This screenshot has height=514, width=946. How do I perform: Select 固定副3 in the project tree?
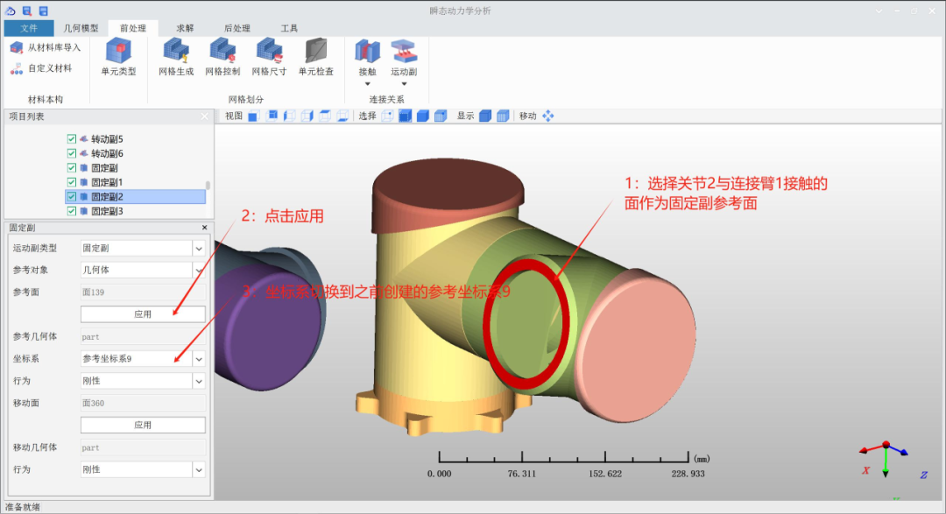coord(108,211)
